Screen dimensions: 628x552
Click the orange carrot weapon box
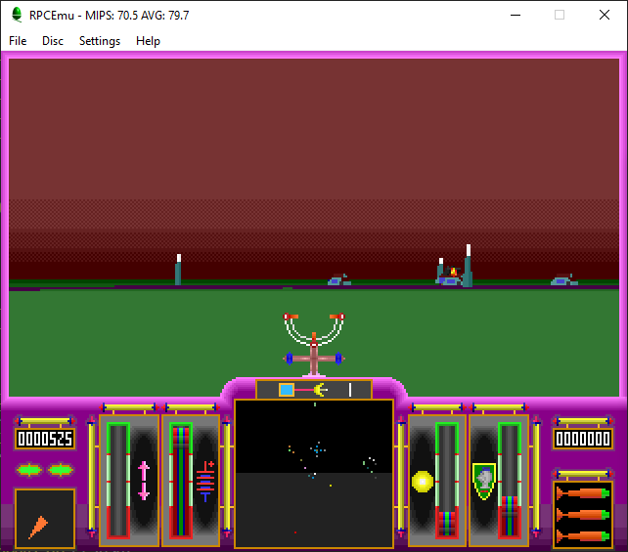(x=45, y=519)
